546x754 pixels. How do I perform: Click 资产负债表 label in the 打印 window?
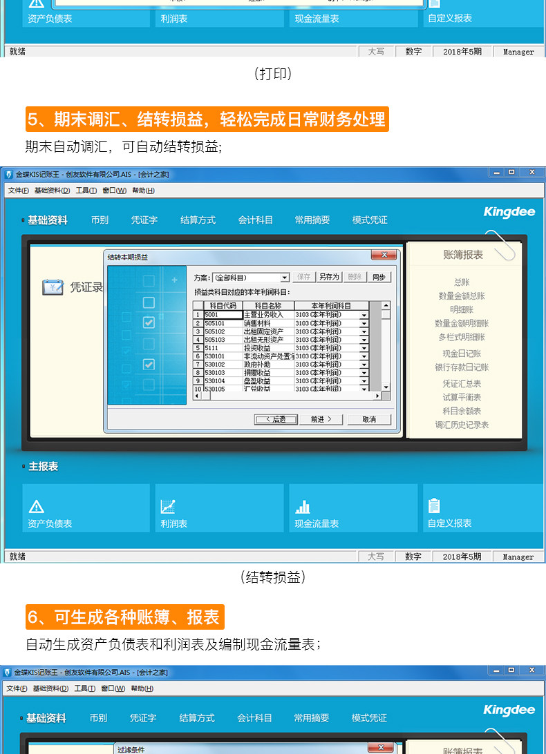point(50,19)
